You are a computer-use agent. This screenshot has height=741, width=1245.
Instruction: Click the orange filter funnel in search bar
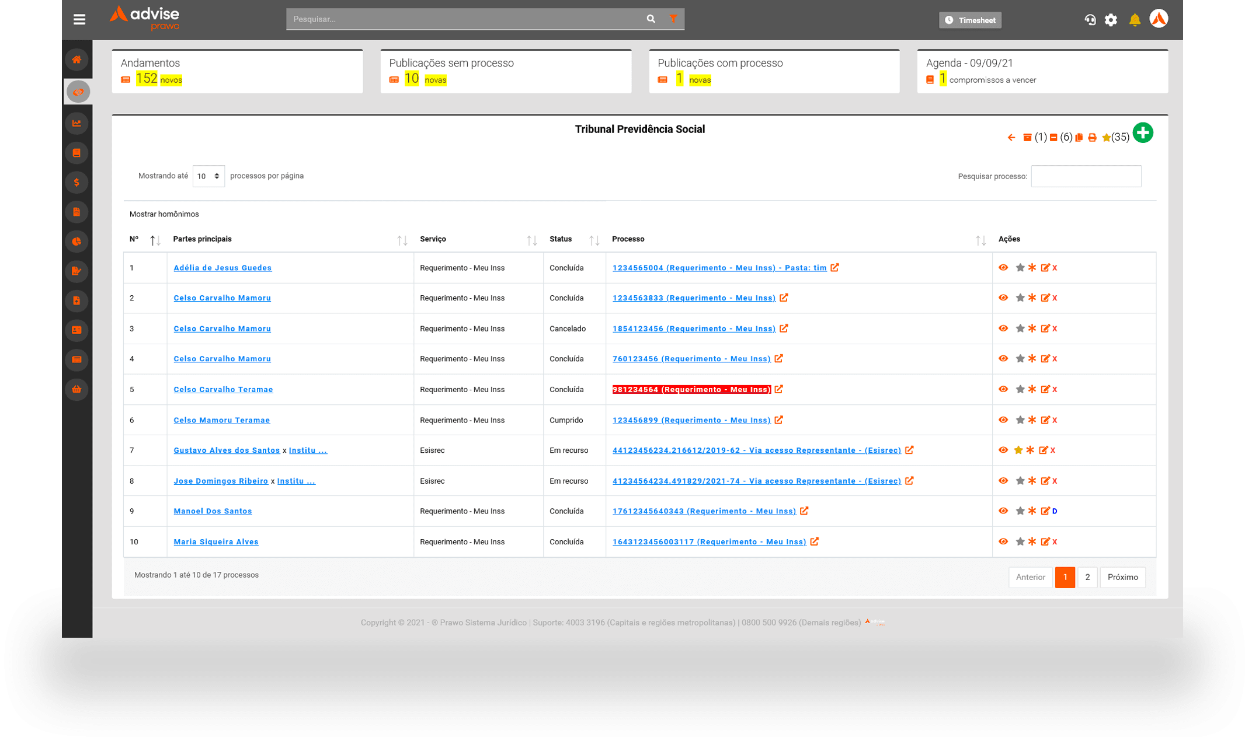click(x=673, y=19)
